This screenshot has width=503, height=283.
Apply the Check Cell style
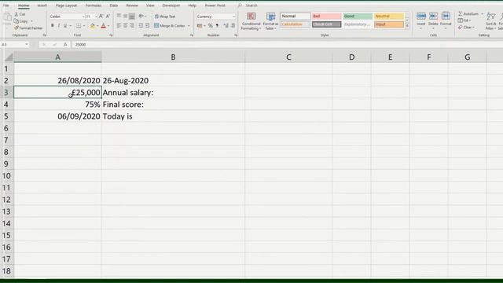(x=326, y=24)
